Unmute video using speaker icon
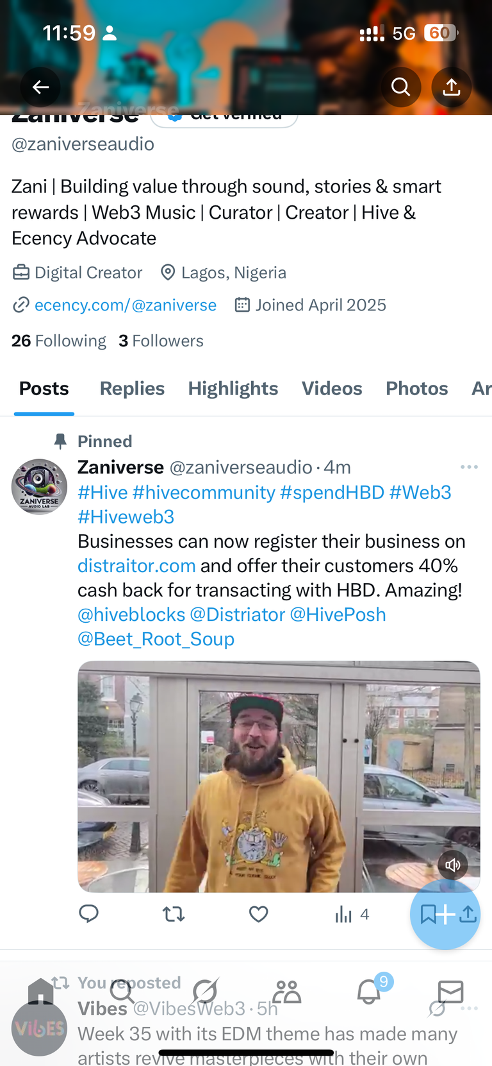 (x=453, y=865)
